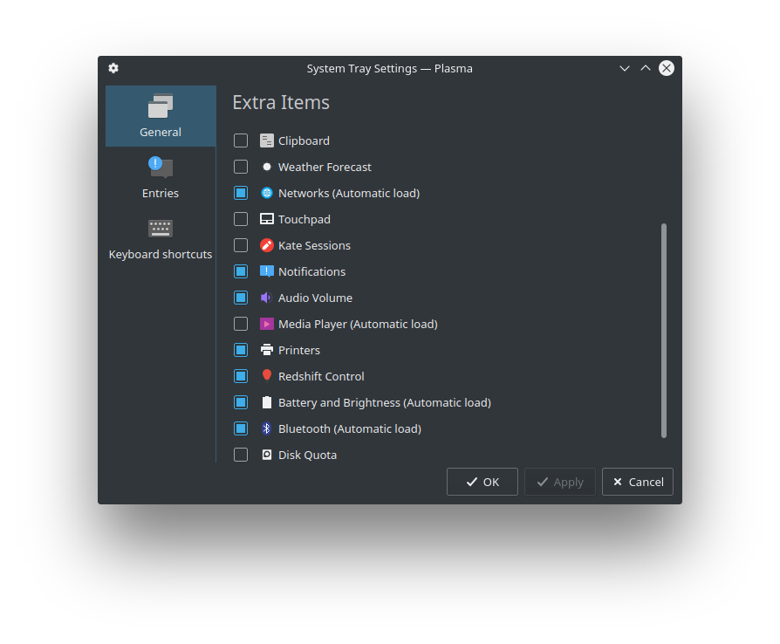Click the vertical scrollbar of Extra Items
This screenshot has width=780, height=644.
click(x=664, y=331)
